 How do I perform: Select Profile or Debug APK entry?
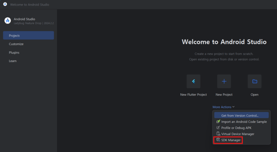click(241, 128)
